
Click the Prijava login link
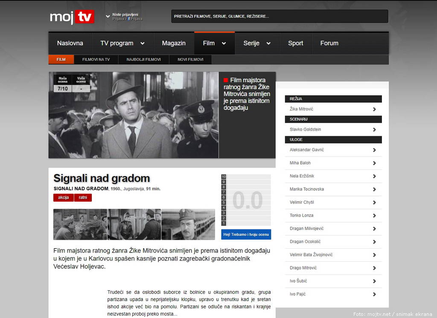pos(119,19)
